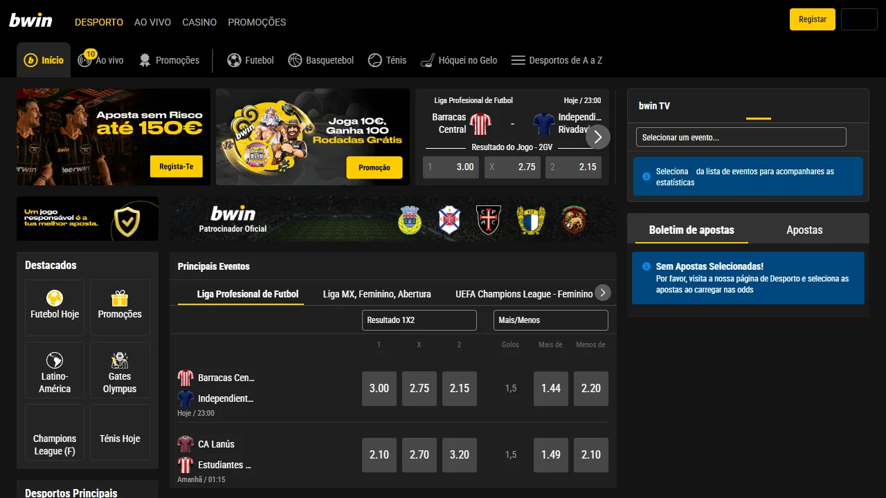This screenshot has height=498, width=886.
Task: Click the first yellow club crest in sponsor banner
Action: (x=410, y=220)
